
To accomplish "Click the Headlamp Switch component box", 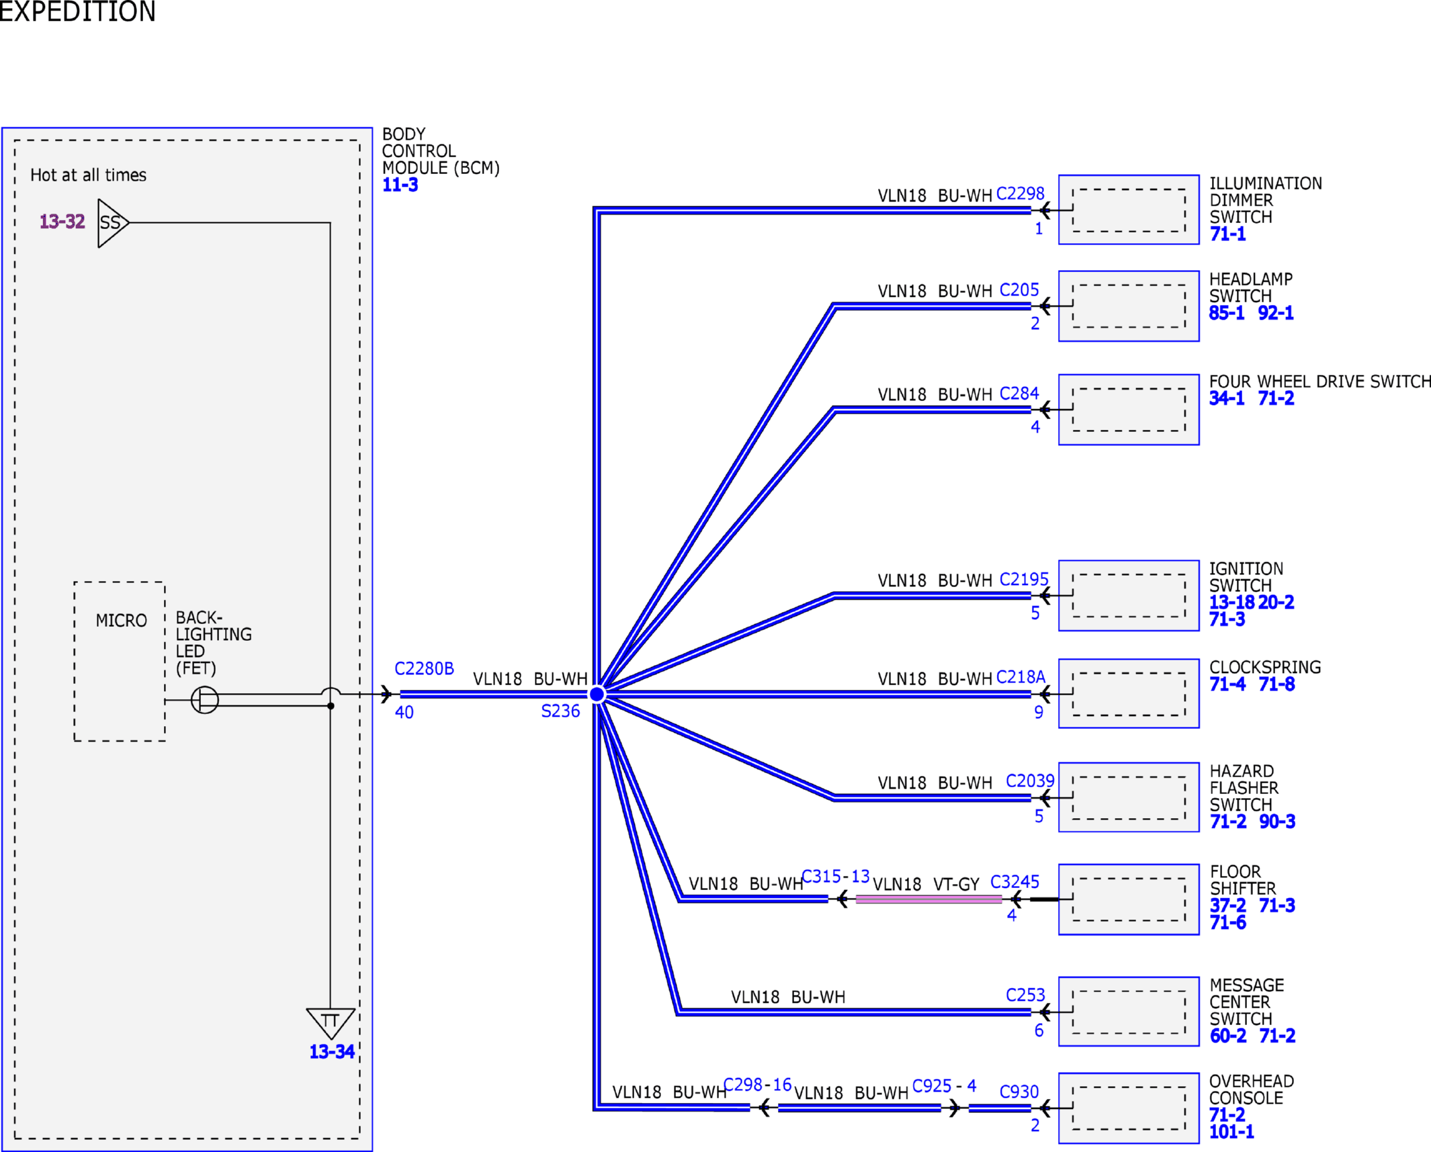I will point(1129,306).
